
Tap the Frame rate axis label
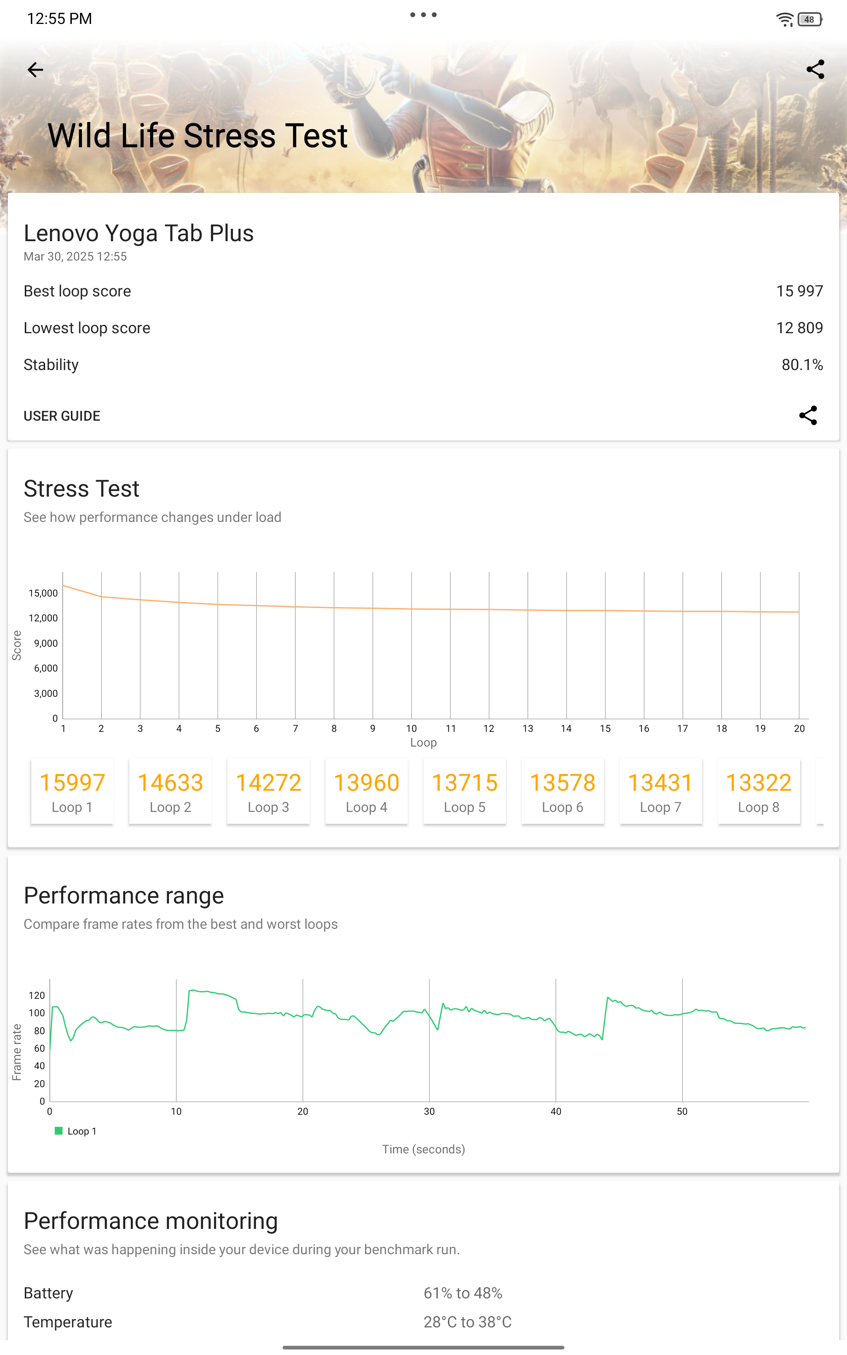coord(16,1053)
